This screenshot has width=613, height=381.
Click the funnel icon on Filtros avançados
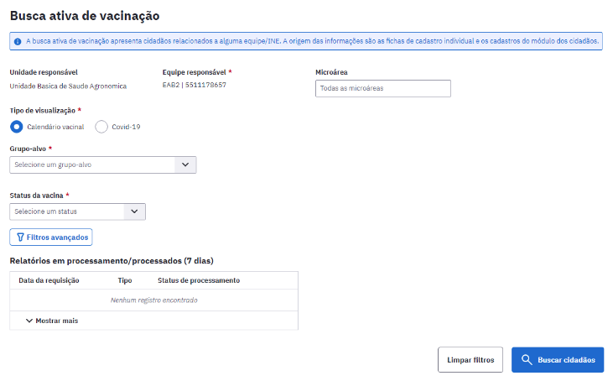point(20,237)
